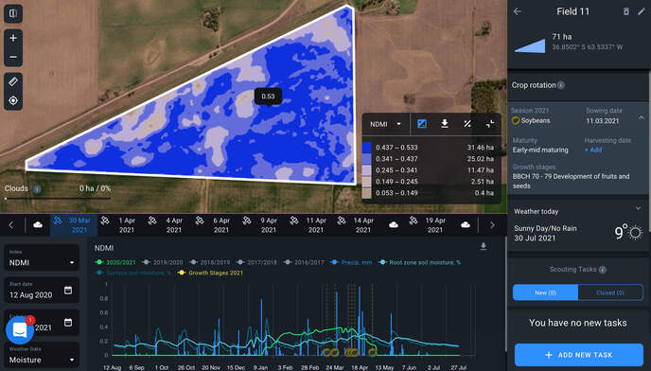The height and width of the screenshot is (371, 651).
Task: Click ADD NEW TASK button
Action: tap(579, 355)
